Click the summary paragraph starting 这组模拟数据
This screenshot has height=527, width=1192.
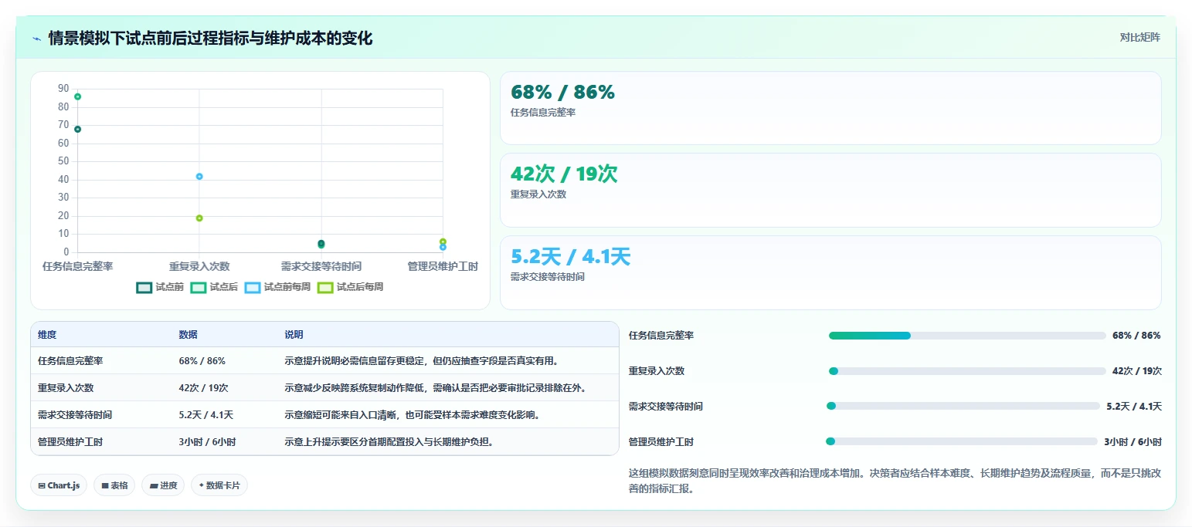click(x=895, y=481)
